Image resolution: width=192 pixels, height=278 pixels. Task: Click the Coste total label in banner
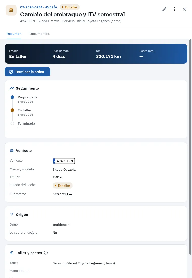147,51
